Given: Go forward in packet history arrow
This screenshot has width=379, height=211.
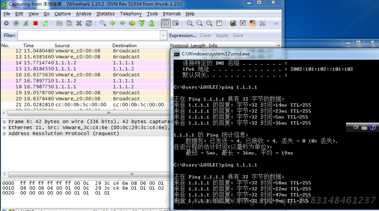Looking at the screenshot, I should tap(122, 23).
